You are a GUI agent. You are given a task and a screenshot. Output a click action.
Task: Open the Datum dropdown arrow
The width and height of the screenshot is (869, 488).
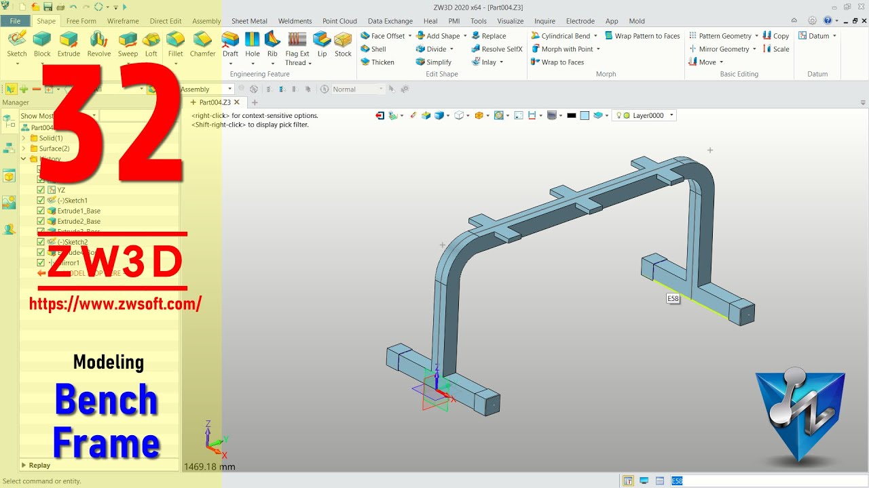(834, 36)
